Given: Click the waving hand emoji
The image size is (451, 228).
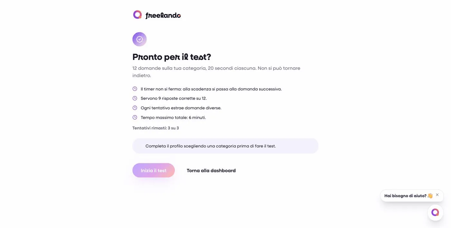Looking at the screenshot, I should click(430, 196).
